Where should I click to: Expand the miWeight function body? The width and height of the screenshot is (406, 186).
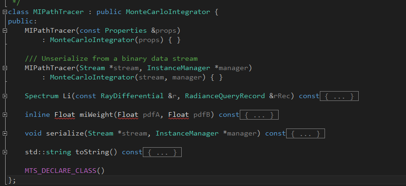[5, 114]
